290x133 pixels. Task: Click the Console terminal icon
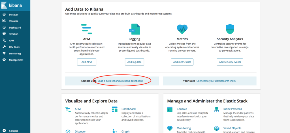[170, 109]
